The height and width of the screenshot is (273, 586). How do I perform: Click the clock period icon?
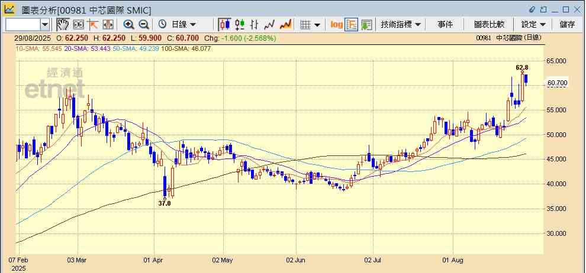point(162,25)
